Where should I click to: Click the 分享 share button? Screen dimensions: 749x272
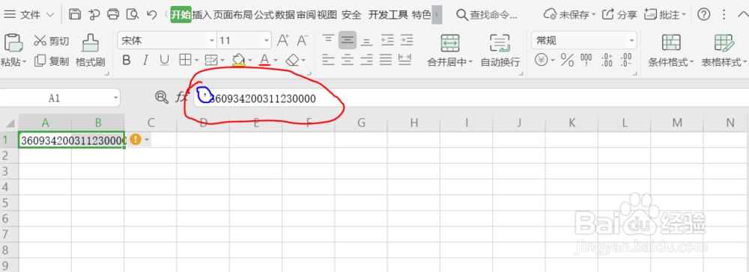pos(619,15)
